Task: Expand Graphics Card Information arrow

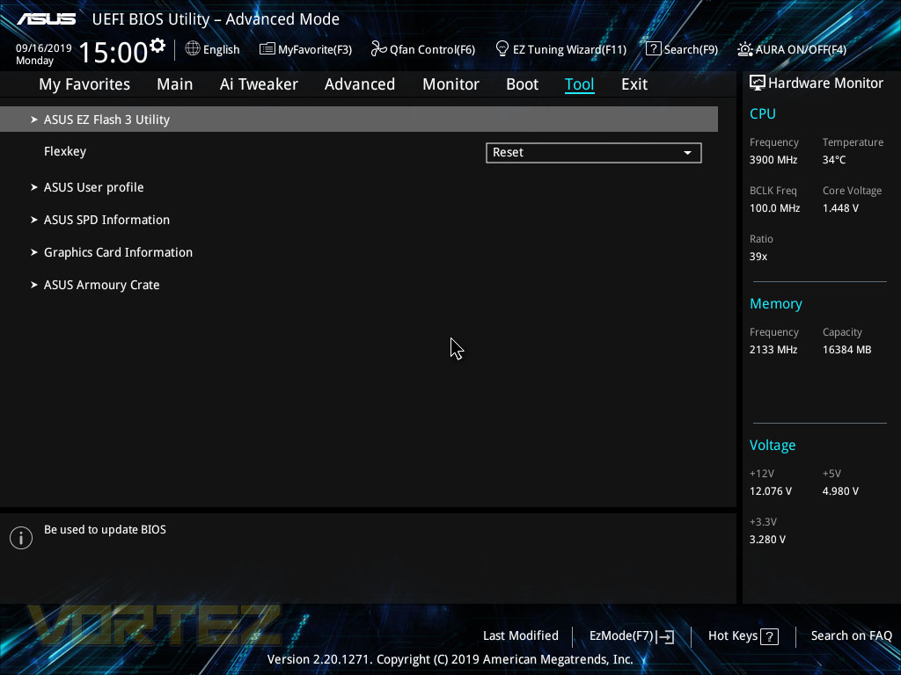Action: tap(34, 252)
